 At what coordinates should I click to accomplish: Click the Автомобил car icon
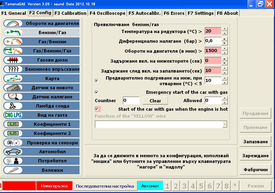pyautogui.click(x=13, y=152)
